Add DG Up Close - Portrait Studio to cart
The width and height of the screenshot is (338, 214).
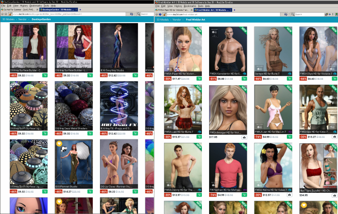point(135,191)
